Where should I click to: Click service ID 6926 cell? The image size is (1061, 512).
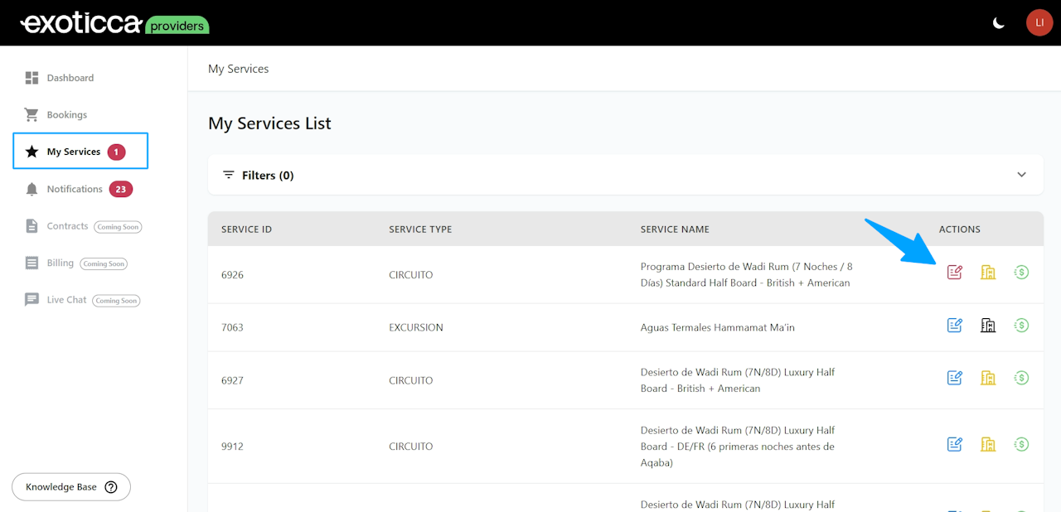[x=232, y=274]
